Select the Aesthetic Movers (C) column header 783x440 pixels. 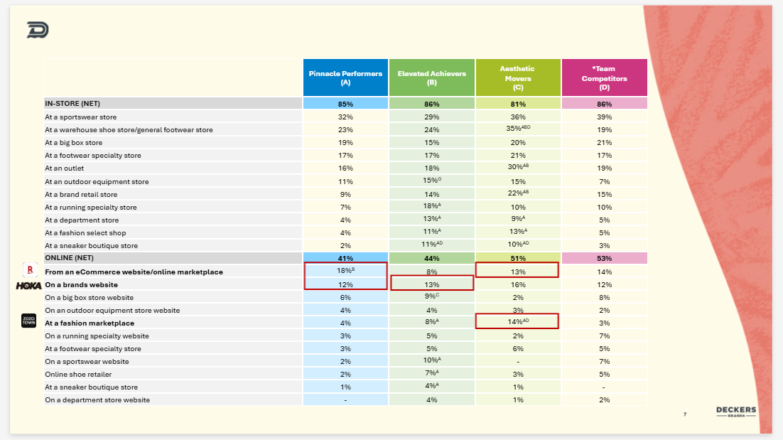tap(517, 77)
